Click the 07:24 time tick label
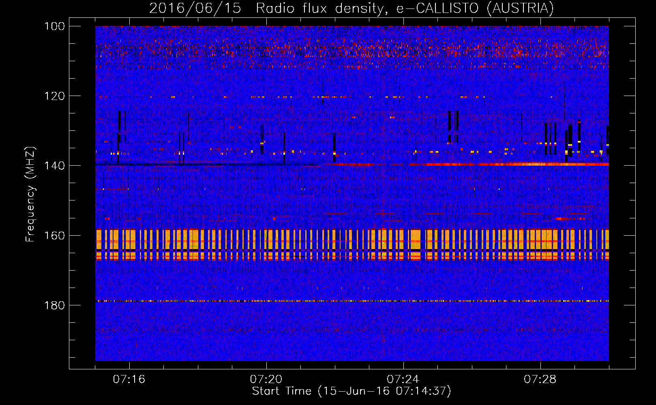656x405 pixels. tap(403, 379)
